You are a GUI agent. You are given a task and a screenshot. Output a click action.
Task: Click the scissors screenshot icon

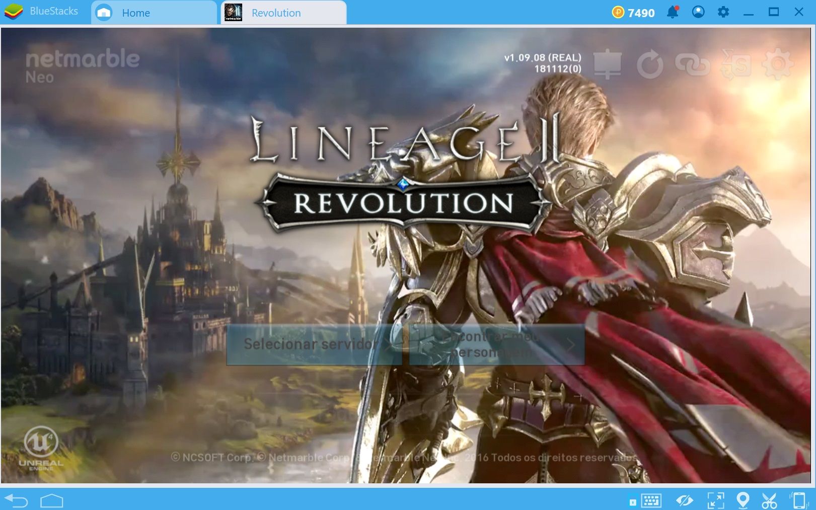pyautogui.click(x=769, y=500)
